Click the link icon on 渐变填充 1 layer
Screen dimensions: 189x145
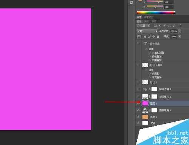[x=150, y=97]
